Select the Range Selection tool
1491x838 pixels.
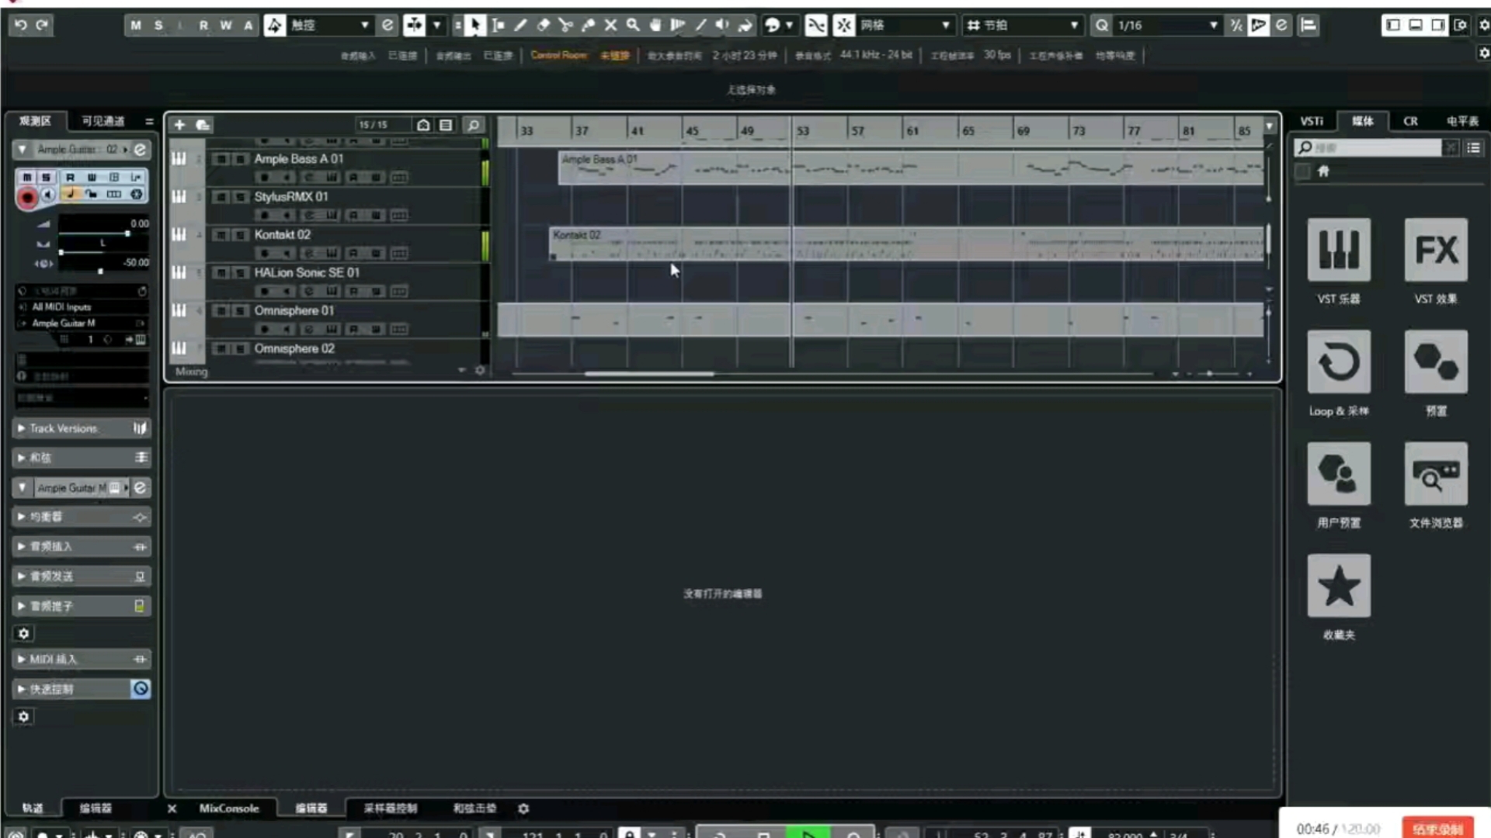pos(499,26)
